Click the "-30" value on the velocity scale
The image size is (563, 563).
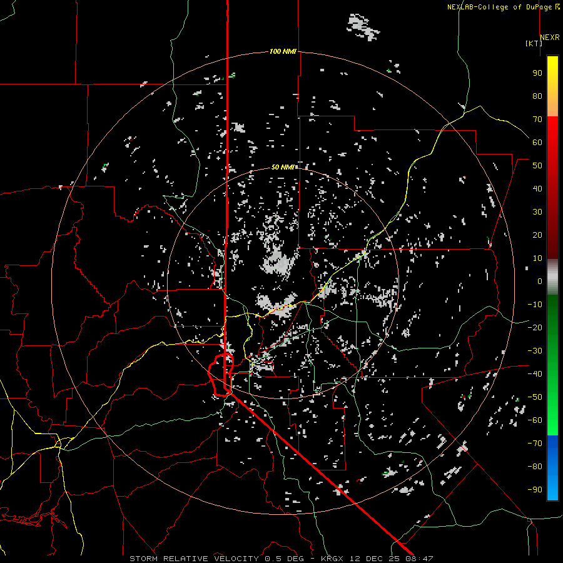tap(535, 351)
